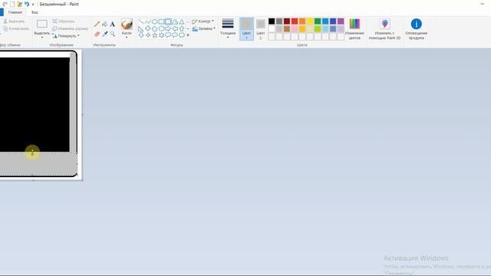Choose the Rounded rectangular callout shape
491x276 pixels.
click(168, 35)
